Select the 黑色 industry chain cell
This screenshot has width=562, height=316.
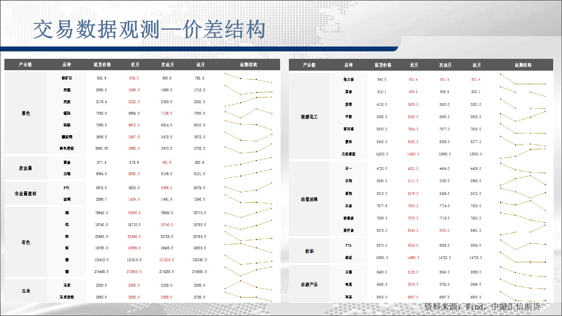[x=25, y=113]
